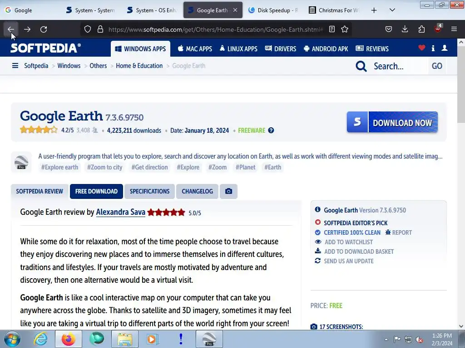The image size is (465, 348).
Task: Switch to the Disk Speedup tab
Action: pos(274,10)
